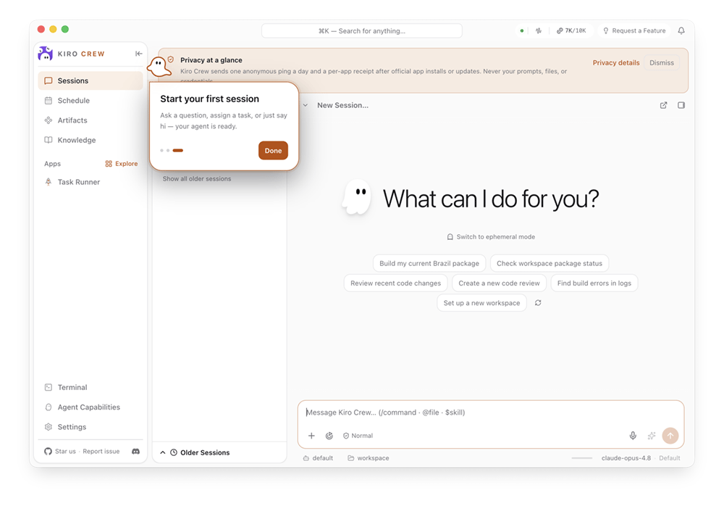Click Done in the onboarding popup

coord(273,151)
